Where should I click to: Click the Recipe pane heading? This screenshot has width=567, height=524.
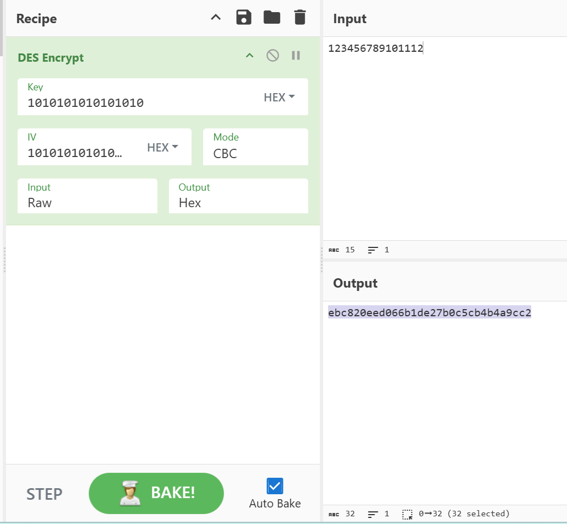tap(36, 18)
